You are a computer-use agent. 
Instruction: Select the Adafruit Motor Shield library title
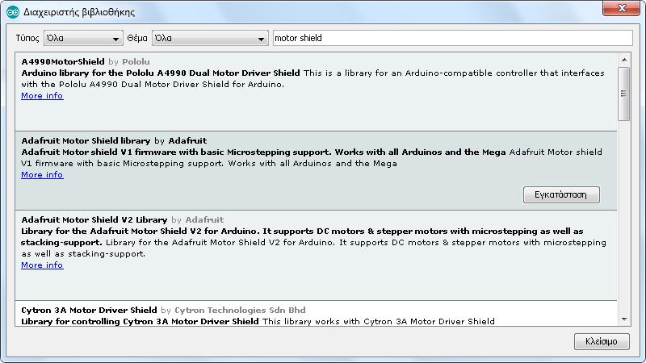point(86,140)
